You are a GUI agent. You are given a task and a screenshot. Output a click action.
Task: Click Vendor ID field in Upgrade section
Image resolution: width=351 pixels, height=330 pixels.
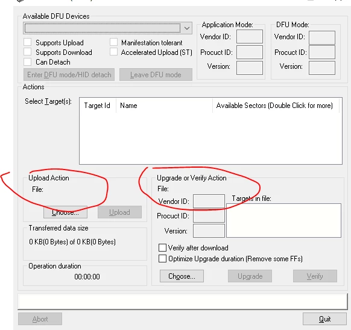209,201
